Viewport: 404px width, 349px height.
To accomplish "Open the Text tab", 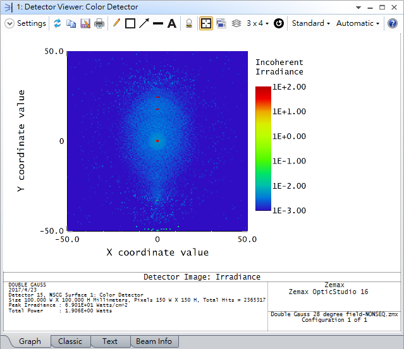I will click(110, 341).
